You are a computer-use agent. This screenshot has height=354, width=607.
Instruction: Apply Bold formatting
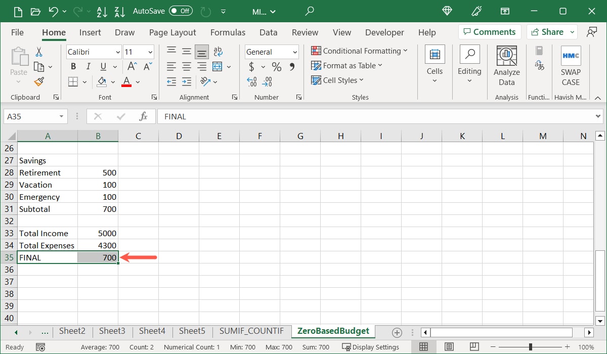(x=73, y=66)
